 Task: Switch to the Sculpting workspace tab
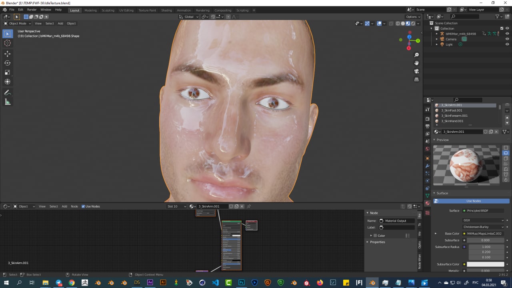coord(108,10)
